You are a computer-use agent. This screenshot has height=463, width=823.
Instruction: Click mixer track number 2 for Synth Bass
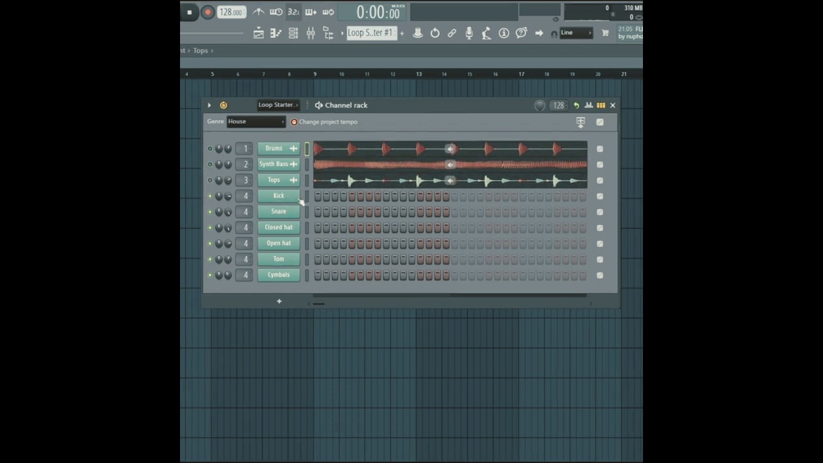tap(244, 165)
